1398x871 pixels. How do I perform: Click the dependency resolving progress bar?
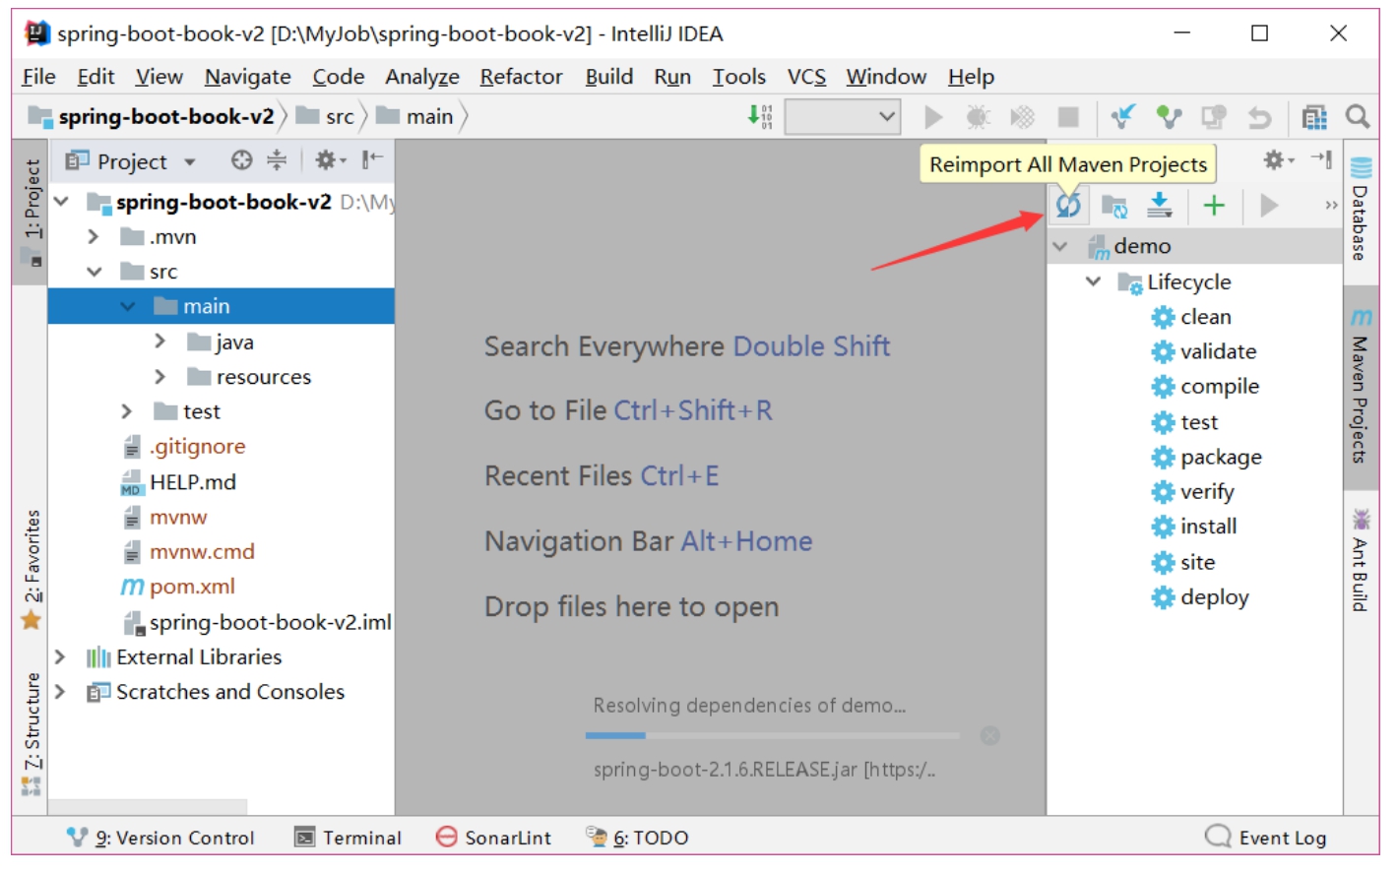772,735
